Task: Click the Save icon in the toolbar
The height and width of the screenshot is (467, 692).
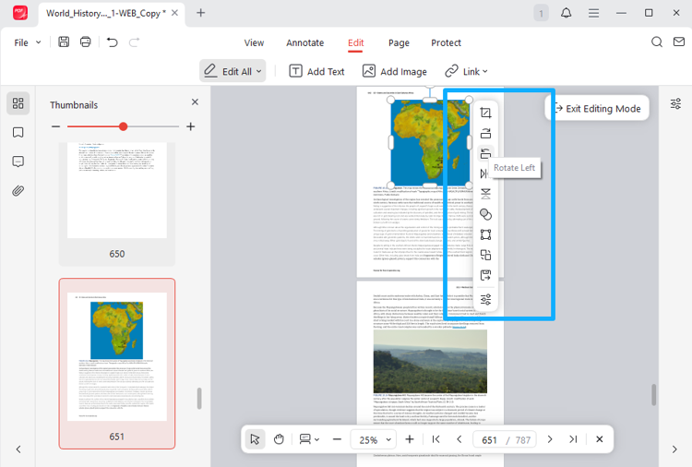Action: (64, 42)
